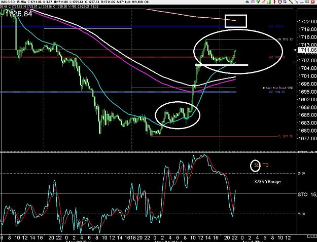Image resolution: width=317 pixels, height=242 pixels.
Task: Close the chart with red X
Action: tap(312, 2)
